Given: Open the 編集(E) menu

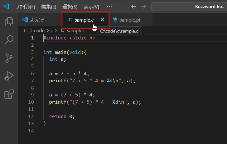Looking at the screenshot, I should pos(49,7).
